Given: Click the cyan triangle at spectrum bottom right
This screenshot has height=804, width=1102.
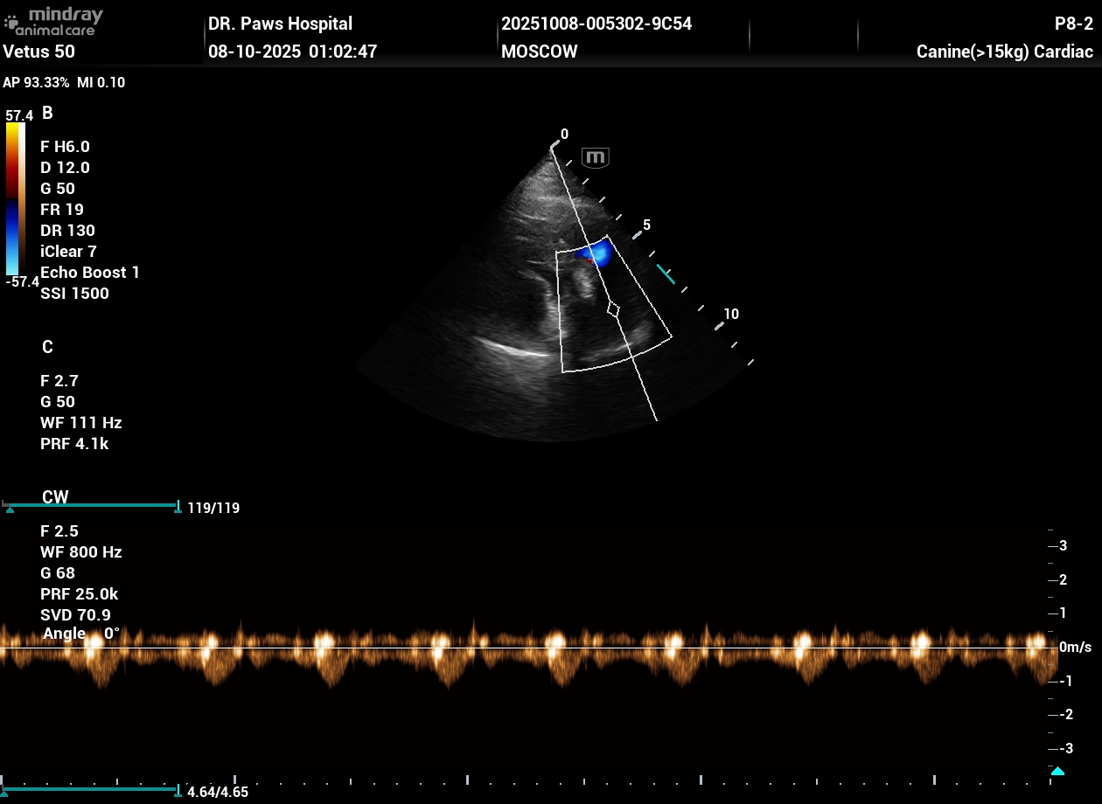Looking at the screenshot, I should [1057, 771].
